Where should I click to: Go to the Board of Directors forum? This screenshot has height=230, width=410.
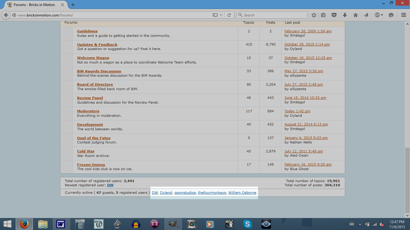point(95,84)
